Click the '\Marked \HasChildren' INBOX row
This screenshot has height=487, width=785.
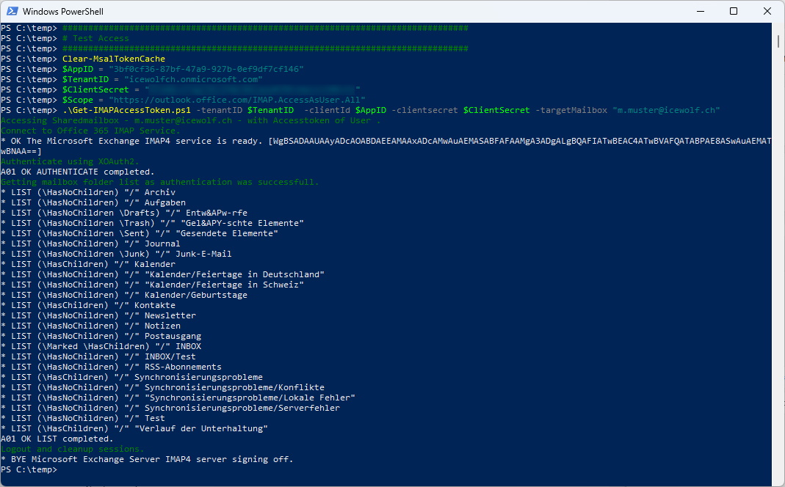(x=101, y=346)
